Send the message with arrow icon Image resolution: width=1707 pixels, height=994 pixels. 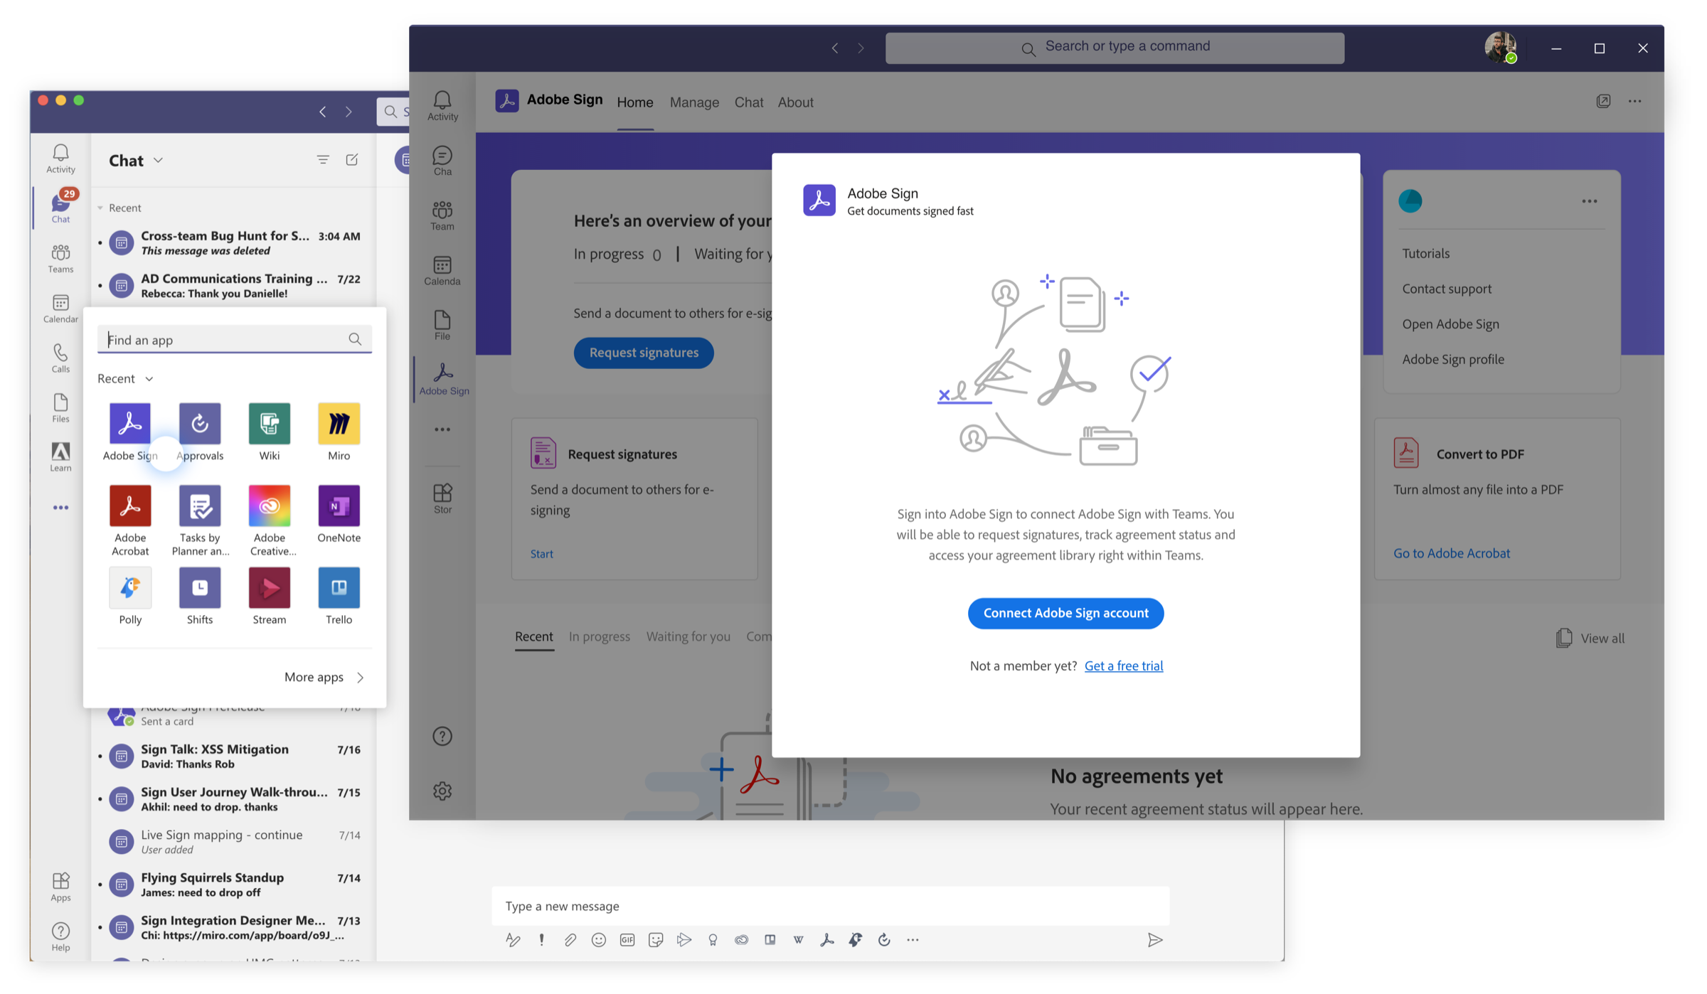1155,940
